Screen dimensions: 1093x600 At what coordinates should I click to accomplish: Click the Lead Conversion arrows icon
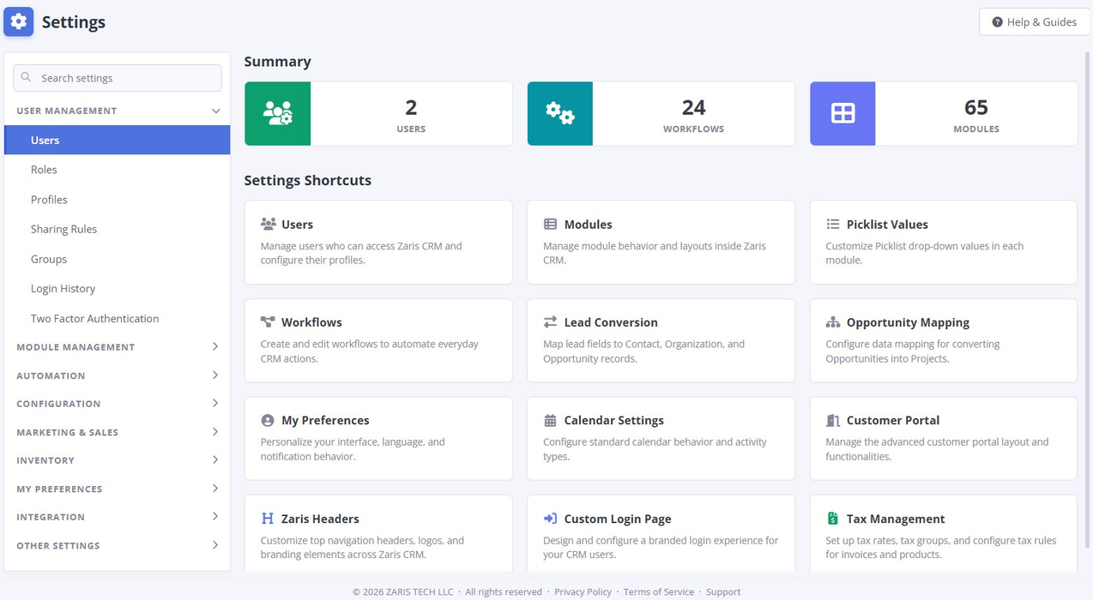point(550,322)
